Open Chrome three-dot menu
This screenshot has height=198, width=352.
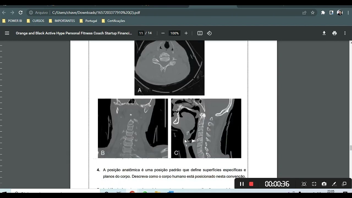coord(348,12)
